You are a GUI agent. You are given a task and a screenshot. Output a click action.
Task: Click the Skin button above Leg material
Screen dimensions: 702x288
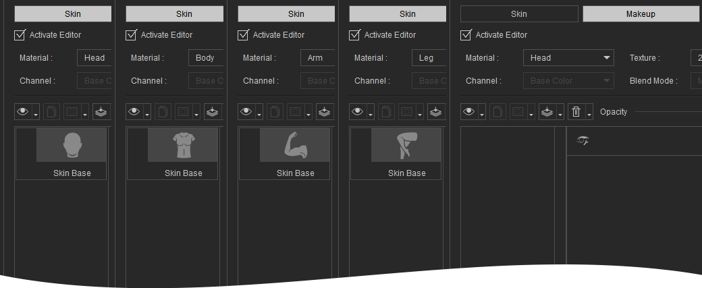398,14
